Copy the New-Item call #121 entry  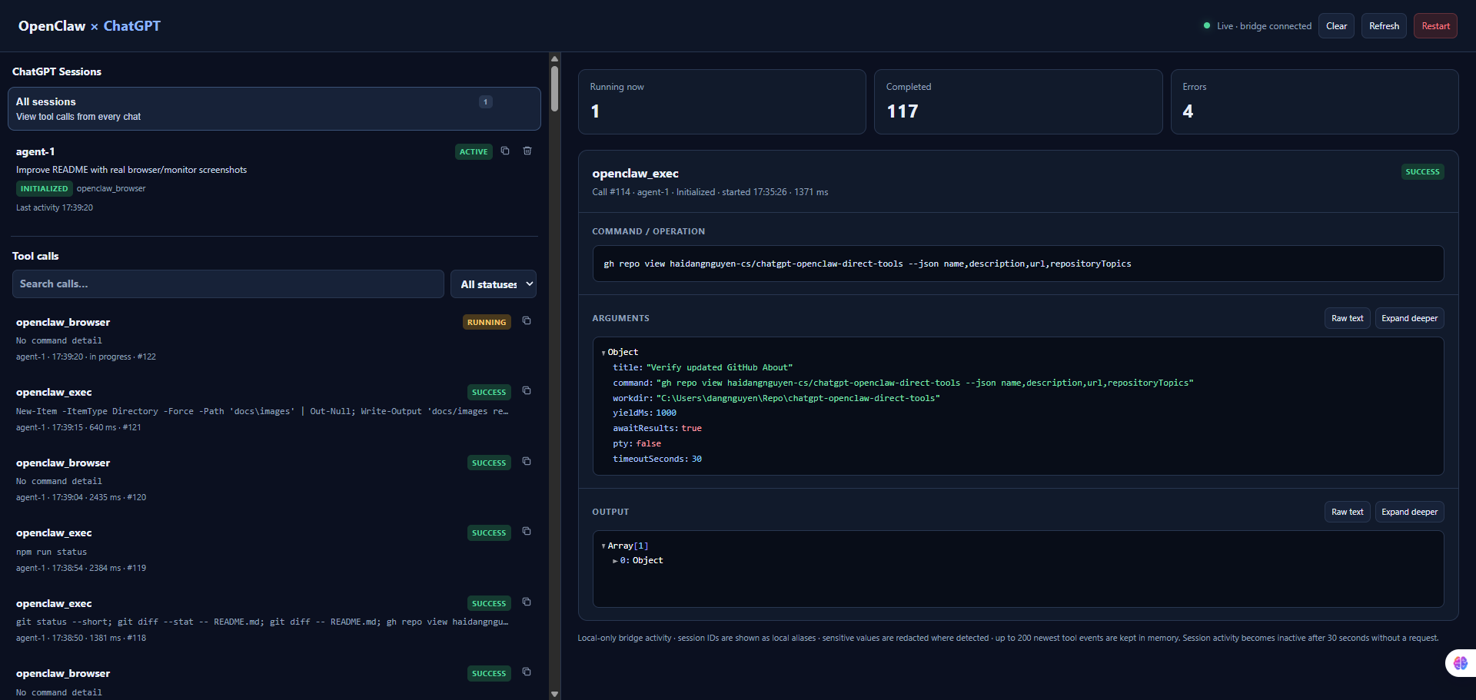pos(527,390)
